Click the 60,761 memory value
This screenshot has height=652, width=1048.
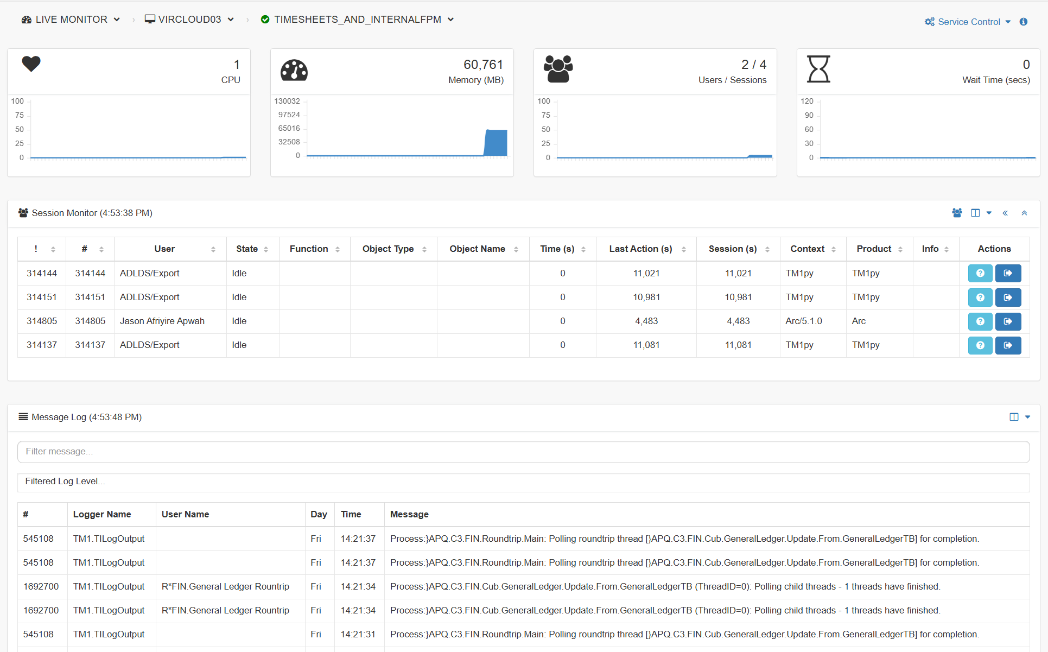tap(483, 65)
